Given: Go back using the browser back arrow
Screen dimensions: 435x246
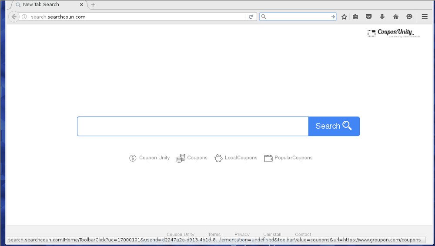Looking at the screenshot, I should pyautogui.click(x=14, y=17).
